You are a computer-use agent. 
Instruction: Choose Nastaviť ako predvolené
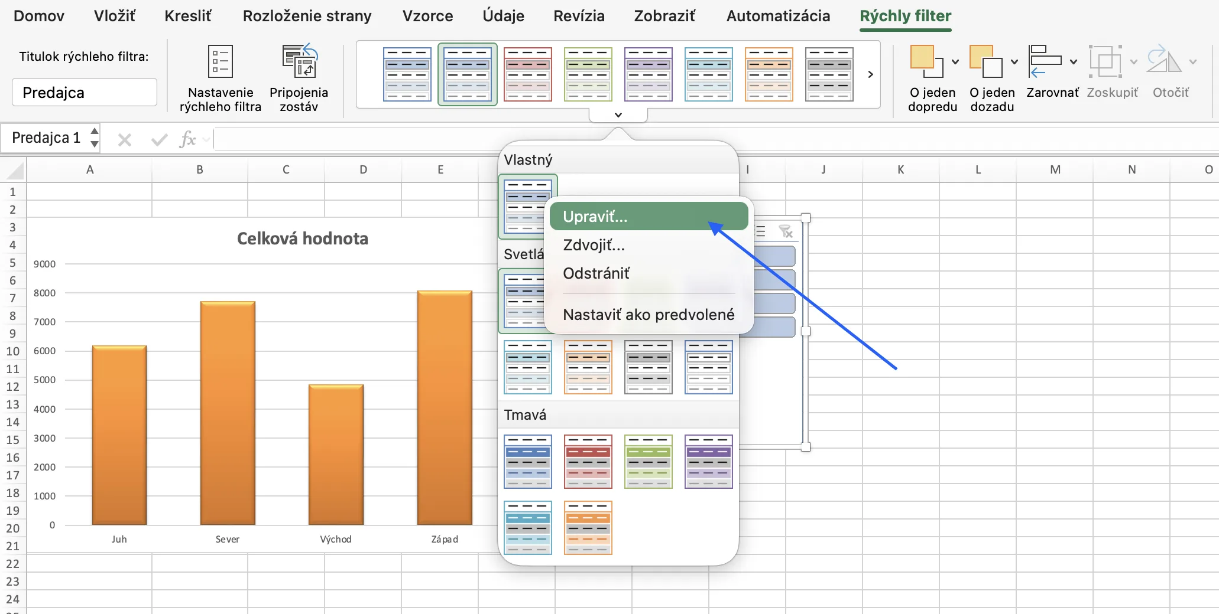point(649,315)
